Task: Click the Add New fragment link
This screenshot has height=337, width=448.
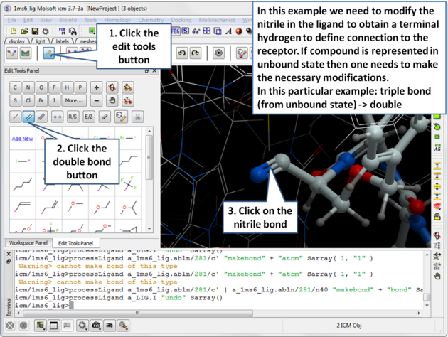Action: 22,139
